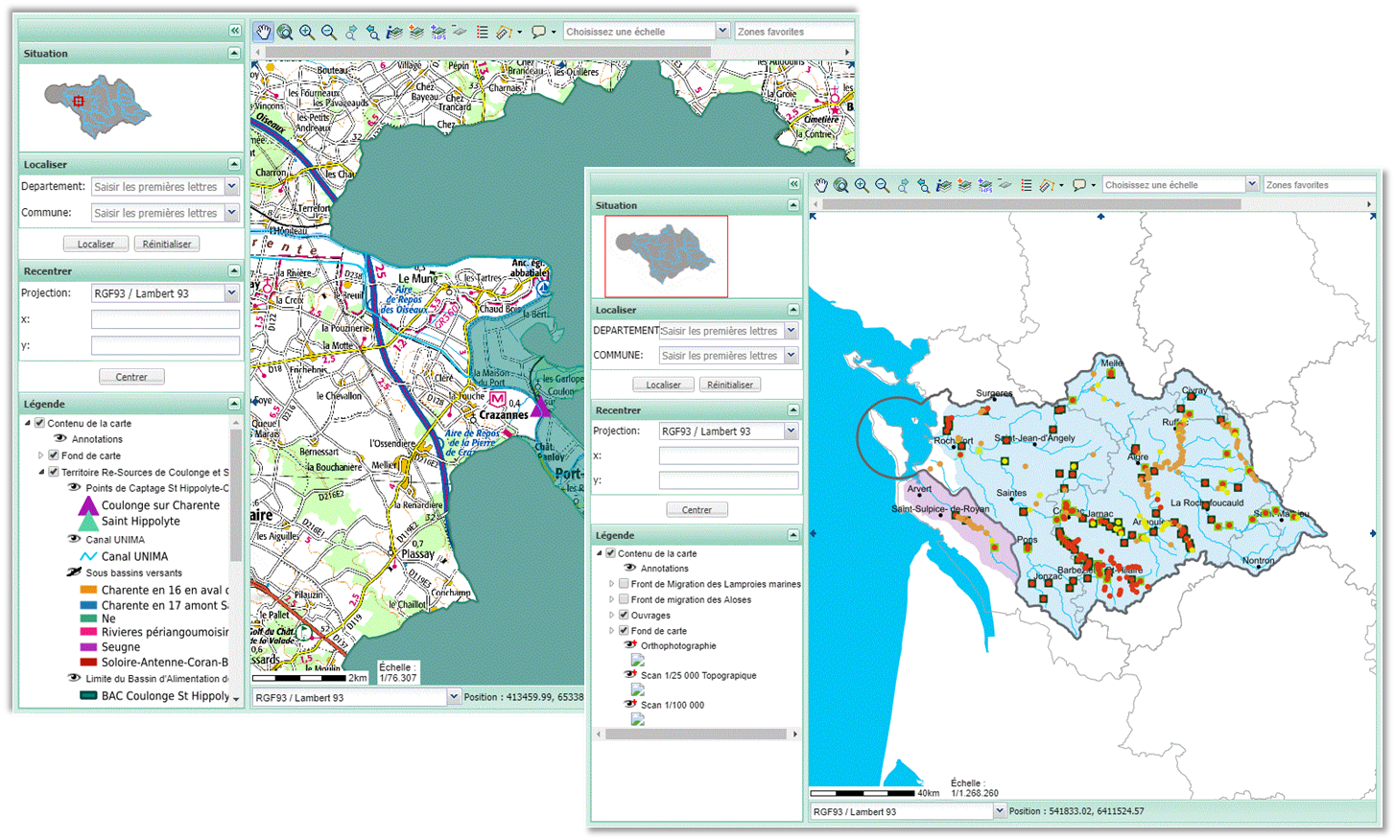The height and width of the screenshot is (840, 1395).
Task: Click the Localiser button in right window
Action: click(663, 385)
